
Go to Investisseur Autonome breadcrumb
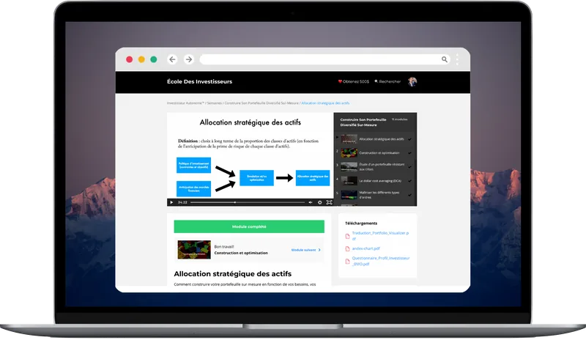[185, 103]
